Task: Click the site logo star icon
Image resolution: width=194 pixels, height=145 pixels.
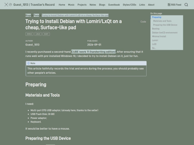Action: [6, 5]
